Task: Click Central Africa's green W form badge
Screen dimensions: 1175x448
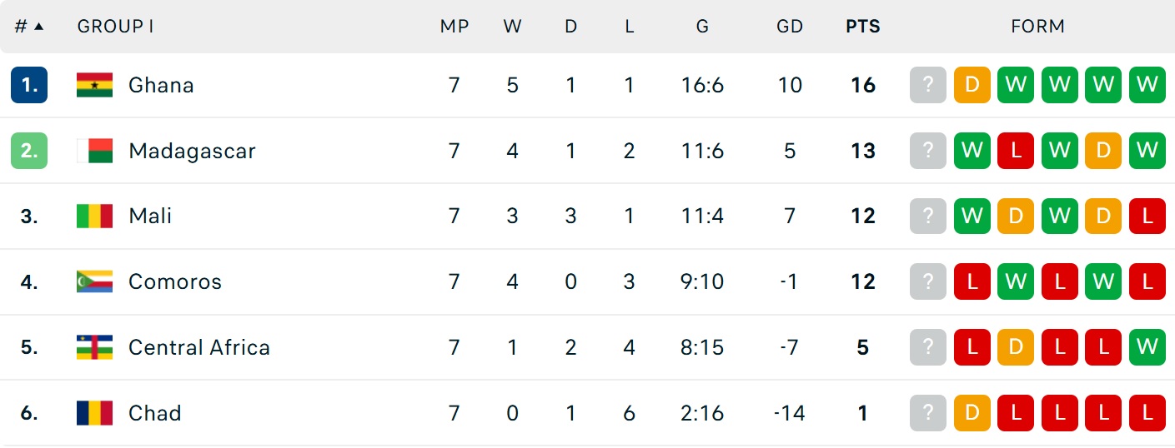Action: coord(1147,347)
